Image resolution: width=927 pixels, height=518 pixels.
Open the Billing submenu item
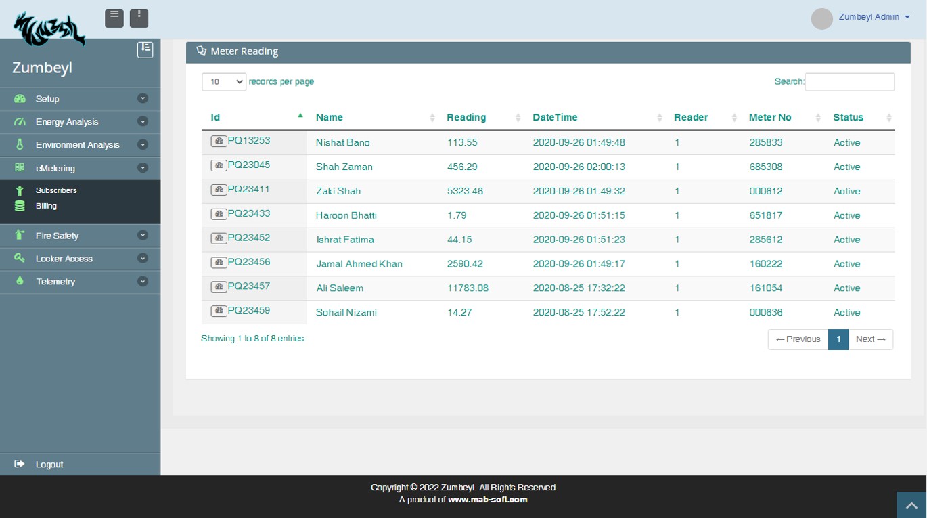click(x=46, y=206)
